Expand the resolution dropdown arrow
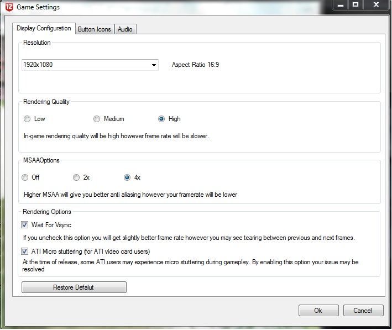The height and width of the screenshot is (330, 392). pyautogui.click(x=154, y=65)
